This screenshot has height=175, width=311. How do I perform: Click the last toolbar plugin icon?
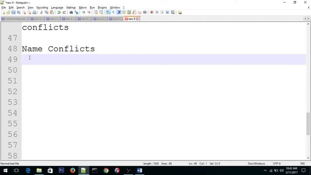pos(180,13)
